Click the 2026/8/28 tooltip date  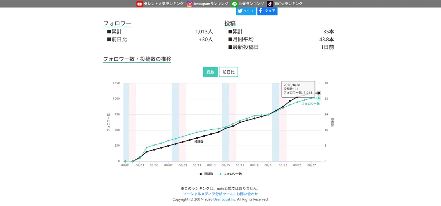coord(292,85)
